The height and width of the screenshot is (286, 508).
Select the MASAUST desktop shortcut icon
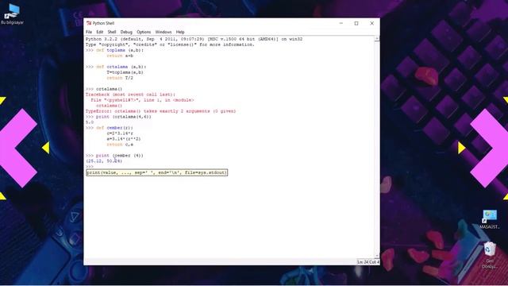pos(490,219)
